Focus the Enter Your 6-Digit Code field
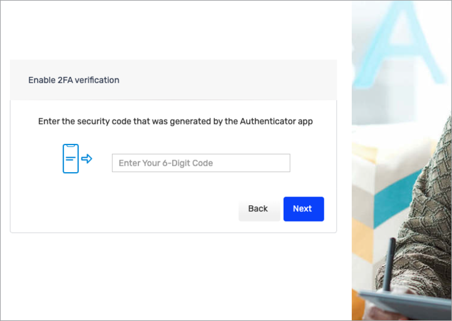This screenshot has height=321, width=452. point(201,163)
